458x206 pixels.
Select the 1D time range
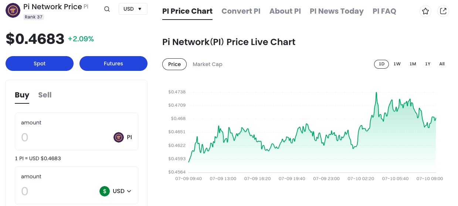click(x=381, y=64)
